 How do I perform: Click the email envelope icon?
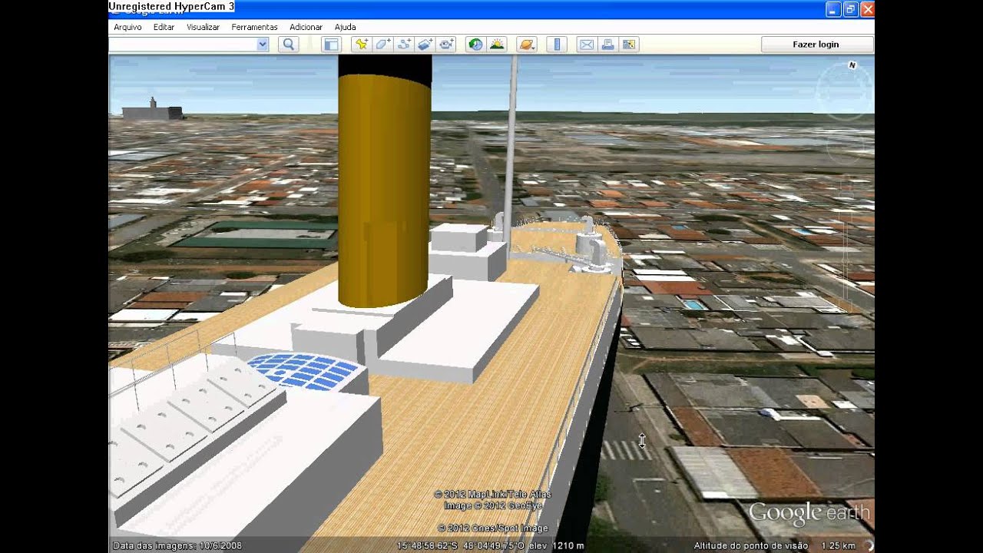[x=587, y=45]
